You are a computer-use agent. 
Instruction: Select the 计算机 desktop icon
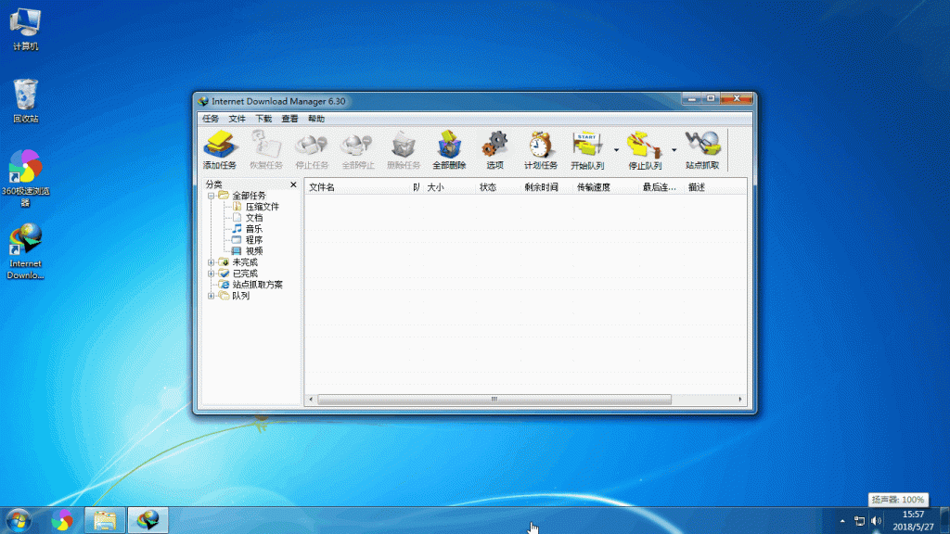[25, 29]
